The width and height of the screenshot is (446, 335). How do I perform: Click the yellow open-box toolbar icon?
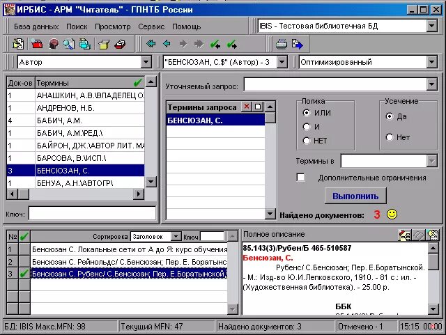pyautogui.click(x=104, y=44)
